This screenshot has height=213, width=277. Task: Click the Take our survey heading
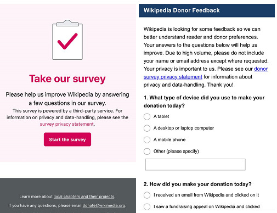pyautogui.click(x=67, y=79)
